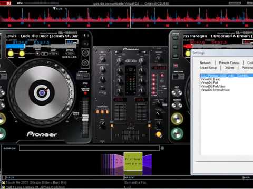
Task: Click the small round knob next to left loop controls
Action: click(x=37, y=54)
